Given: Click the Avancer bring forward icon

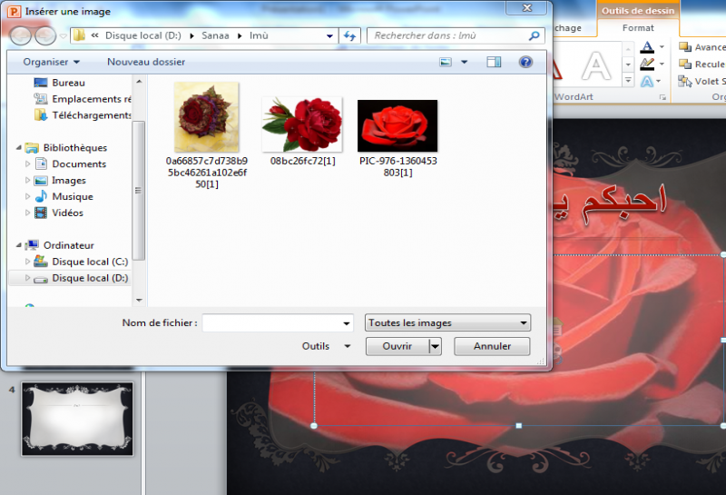Looking at the screenshot, I should click(x=685, y=47).
